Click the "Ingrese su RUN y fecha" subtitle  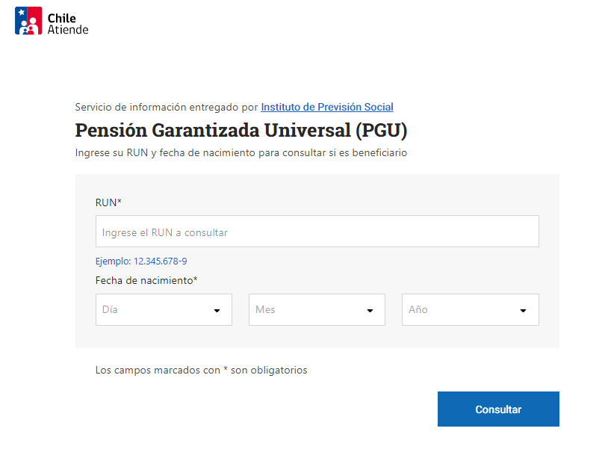(241, 152)
